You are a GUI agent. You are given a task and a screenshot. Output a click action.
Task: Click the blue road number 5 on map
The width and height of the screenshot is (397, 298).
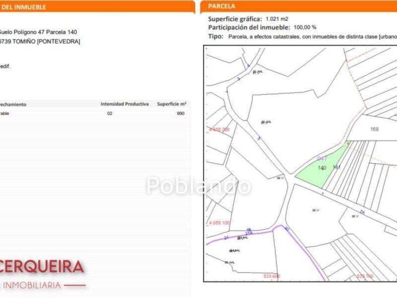click(x=259, y=139)
